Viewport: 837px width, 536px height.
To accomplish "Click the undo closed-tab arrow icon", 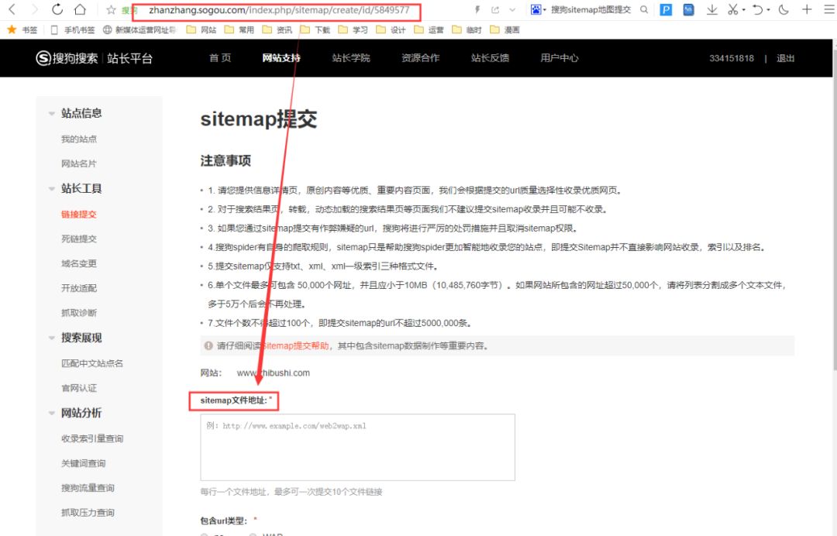I will [757, 9].
